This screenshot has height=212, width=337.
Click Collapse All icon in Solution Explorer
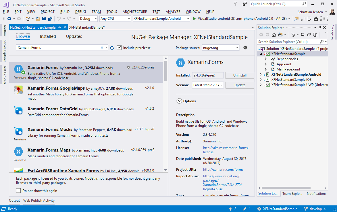click(309, 35)
